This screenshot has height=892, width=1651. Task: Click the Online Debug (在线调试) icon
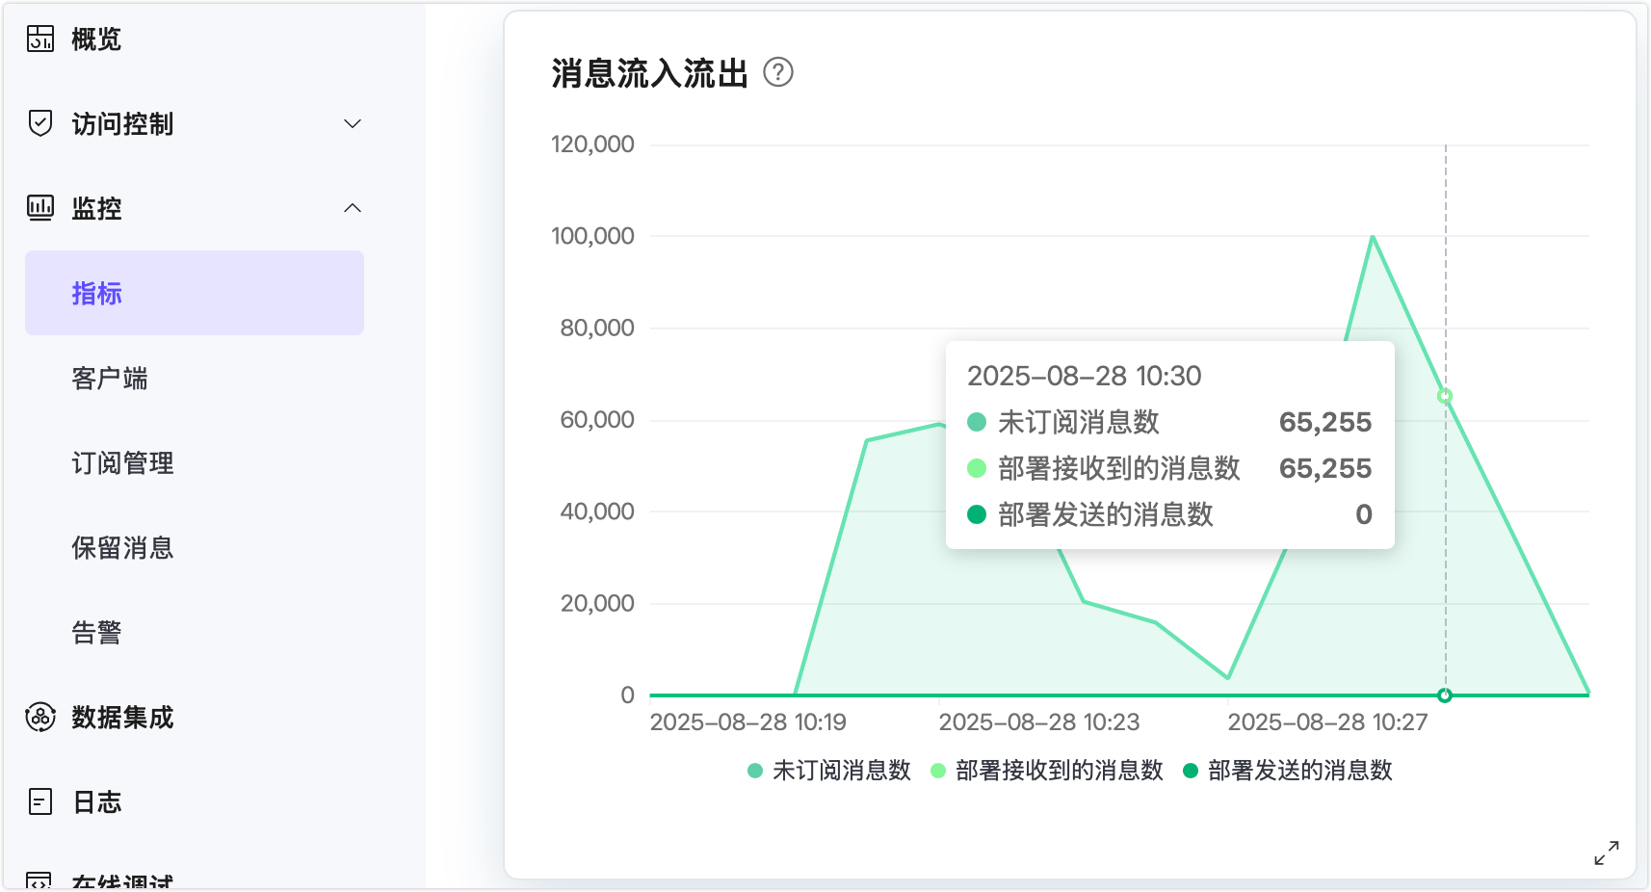(x=40, y=880)
